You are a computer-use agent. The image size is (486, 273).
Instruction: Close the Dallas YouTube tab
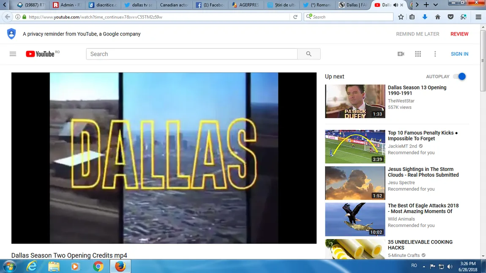coord(402,5)
